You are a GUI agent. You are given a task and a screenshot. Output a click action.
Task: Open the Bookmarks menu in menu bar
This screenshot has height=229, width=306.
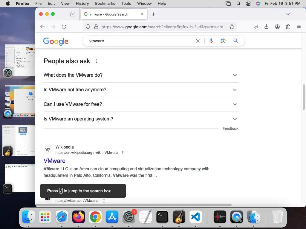point(105,4)
